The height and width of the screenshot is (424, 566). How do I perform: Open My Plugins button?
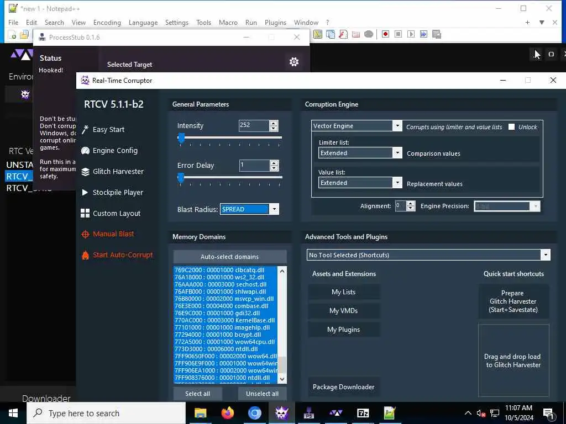point(344,330)
